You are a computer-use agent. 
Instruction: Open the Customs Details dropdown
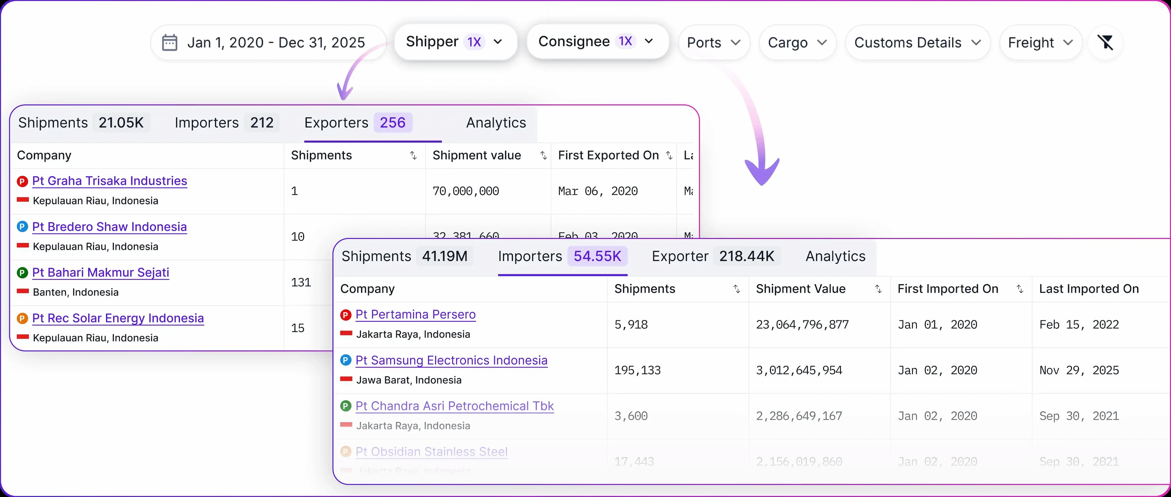click(x=918, y=43)
